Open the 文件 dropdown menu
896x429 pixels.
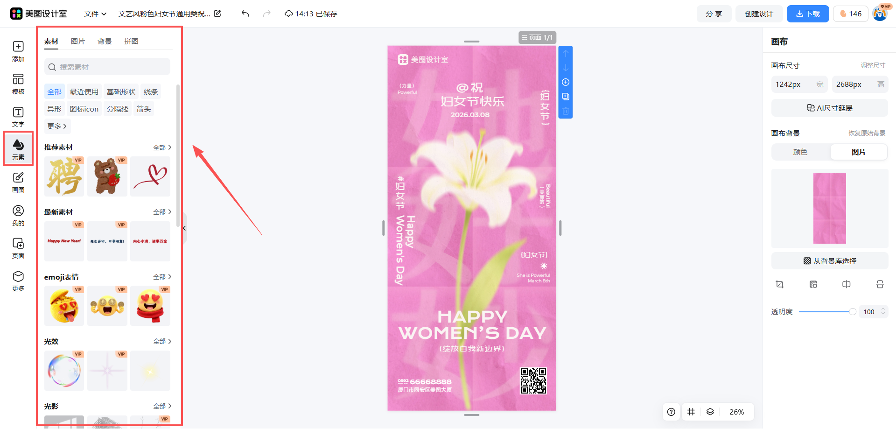click(x=95, y=14)
